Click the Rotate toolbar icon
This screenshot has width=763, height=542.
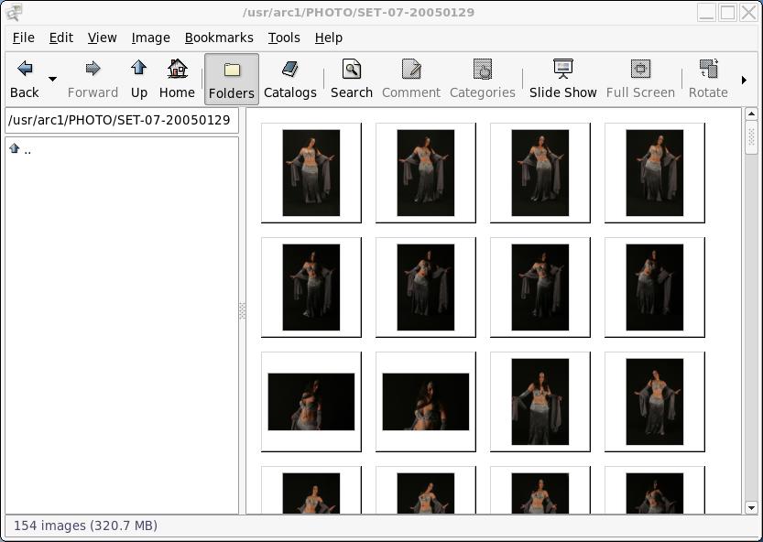click(x=708, y=70)
